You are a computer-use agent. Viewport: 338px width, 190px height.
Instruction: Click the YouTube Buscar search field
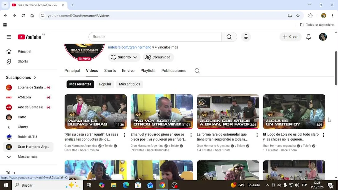pos(155,37)
